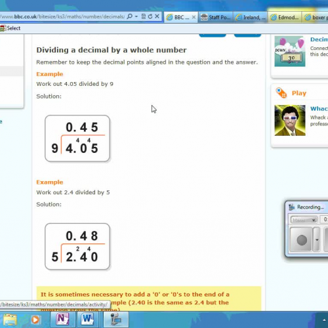Open the screen recorder taskbar icon
Image resolution: width=328 pixels, height=328 pixels.
pyautogui.click(x=116, y=319)
